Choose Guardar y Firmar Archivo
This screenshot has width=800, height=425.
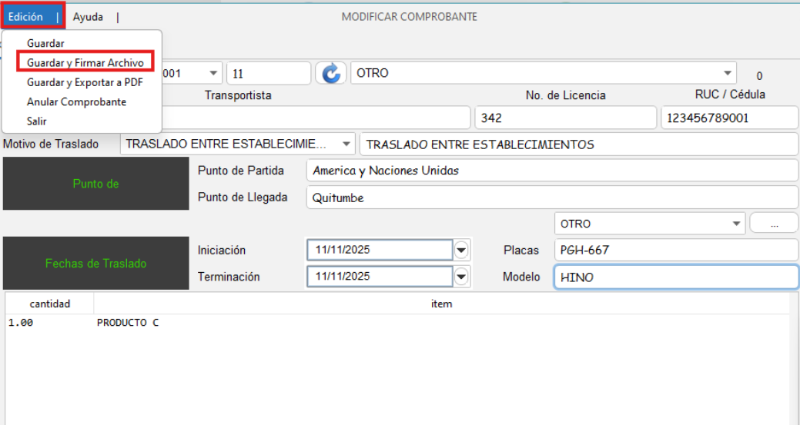[x=85, y=62]
